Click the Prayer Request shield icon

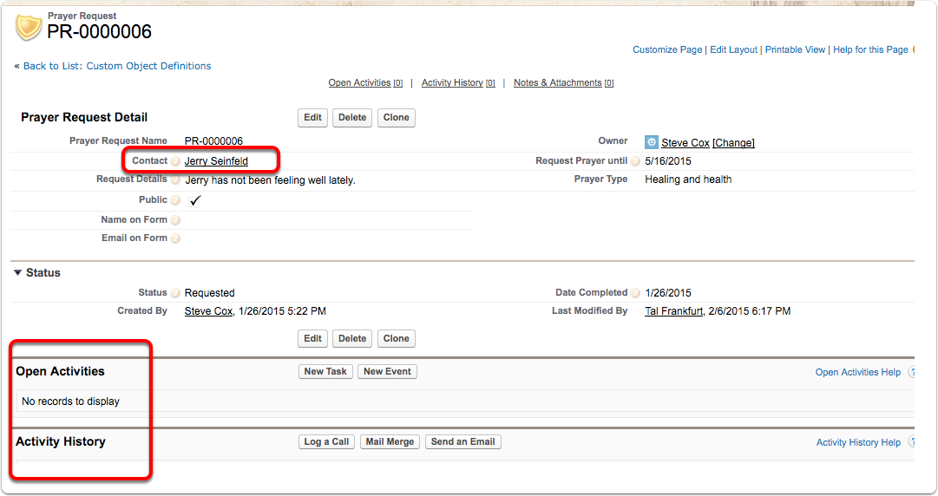[29, 27]
